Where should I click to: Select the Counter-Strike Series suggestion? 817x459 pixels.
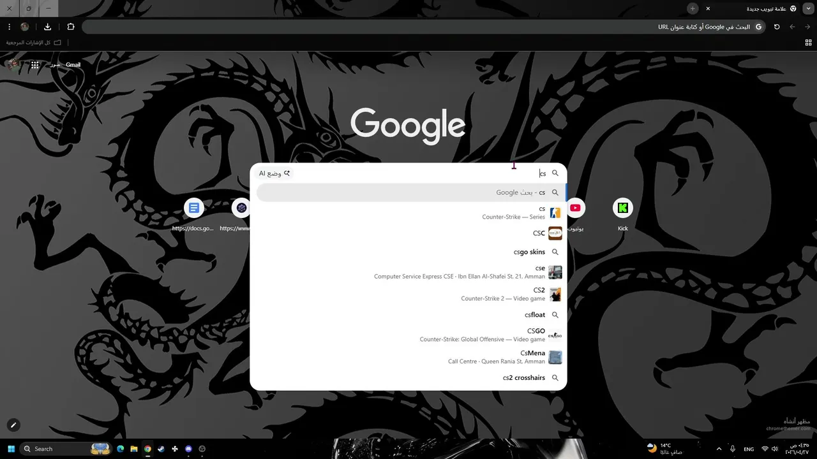point(408,213)
